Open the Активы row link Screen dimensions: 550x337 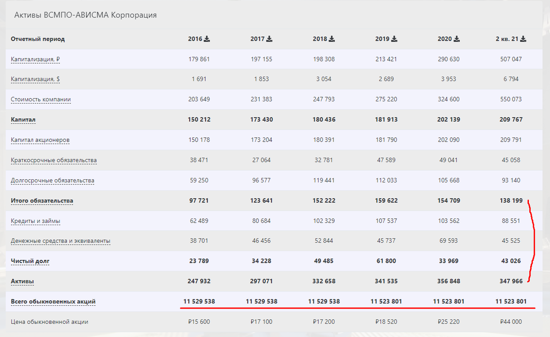coord(22,281)
